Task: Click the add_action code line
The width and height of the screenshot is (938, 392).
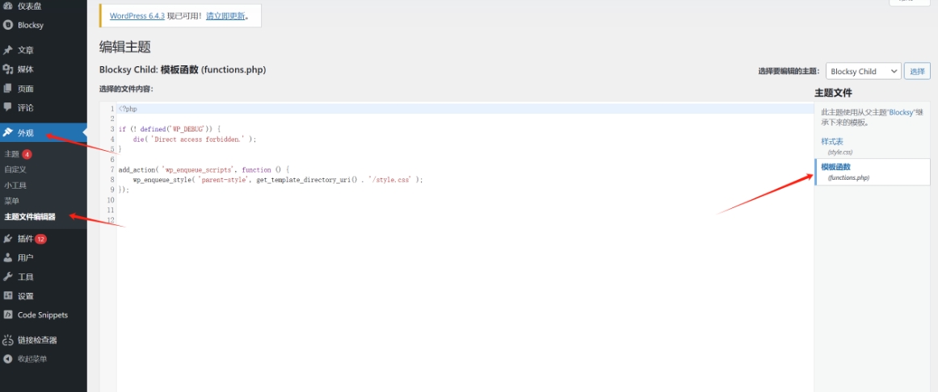Action: tap(204, 169)
